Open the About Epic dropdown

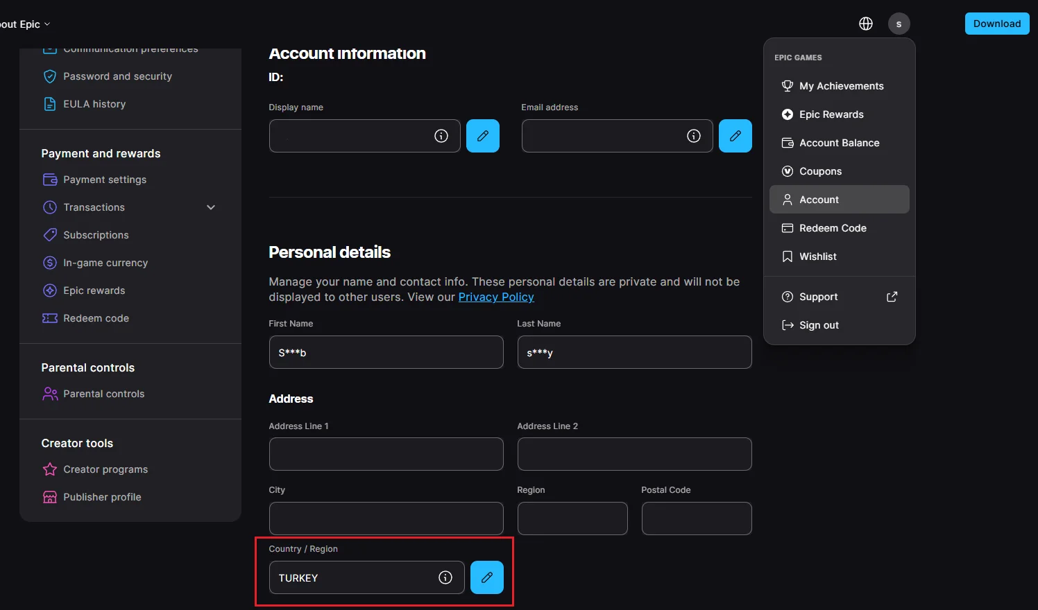point(25,24)
